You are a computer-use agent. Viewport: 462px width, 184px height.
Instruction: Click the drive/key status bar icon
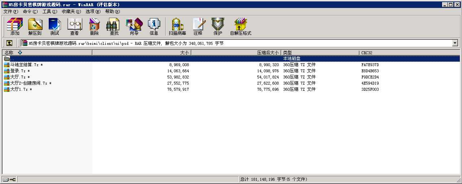pos(9,179)
